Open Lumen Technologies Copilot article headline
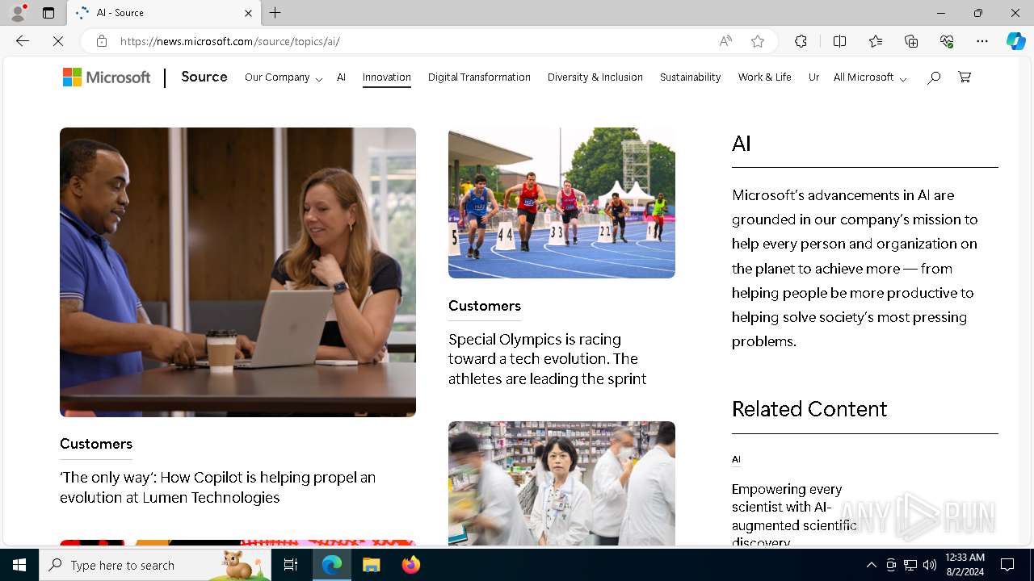 [x=218, y=487]
